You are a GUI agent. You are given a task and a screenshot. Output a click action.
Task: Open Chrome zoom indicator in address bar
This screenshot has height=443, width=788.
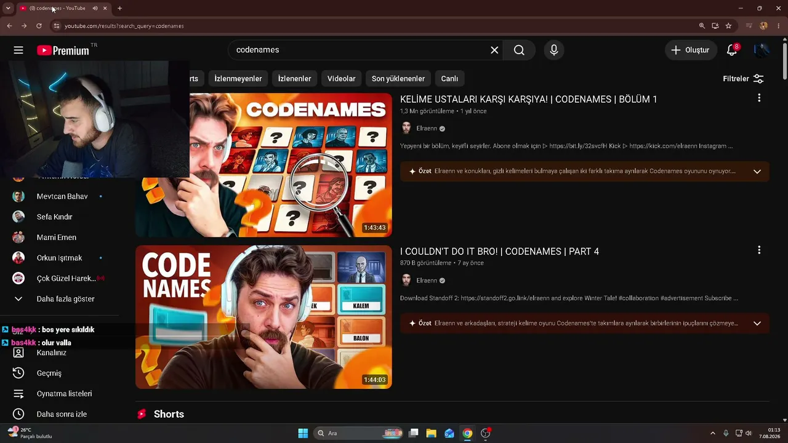[702, 26]
